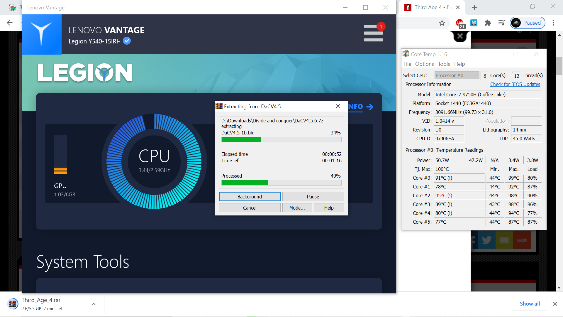Screen dimensions: 563x317
Task: Close the Third Age 4 tab
Action: (458, 7)
